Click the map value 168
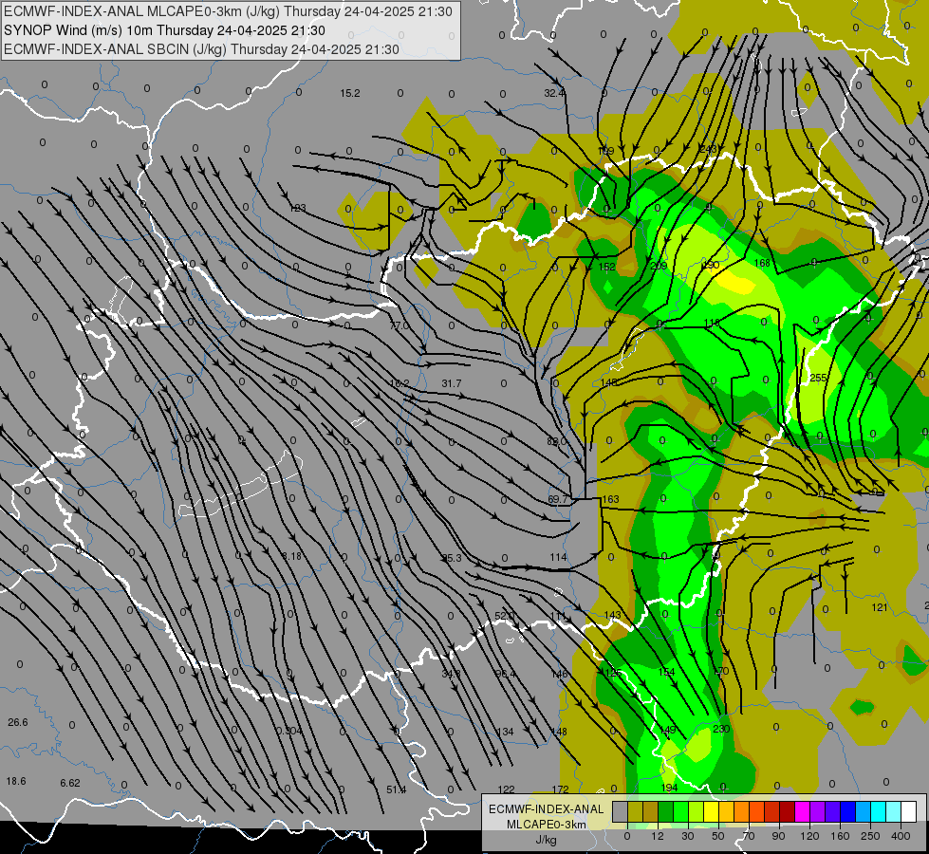This screenshot has height=854, width=929. point(762,263)
